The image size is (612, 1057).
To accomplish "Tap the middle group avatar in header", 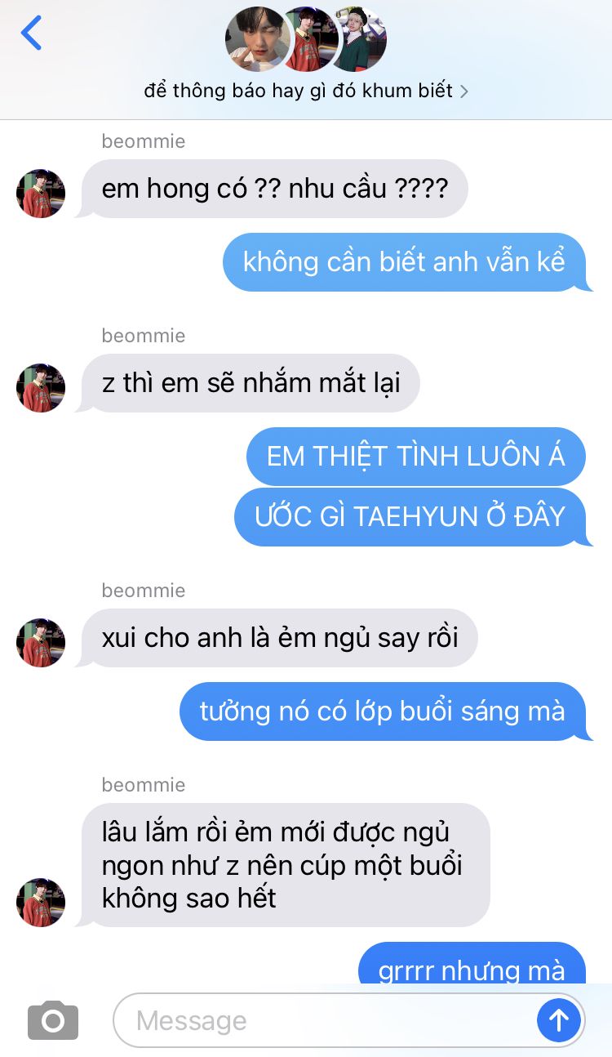I will click(x=308, y=39).
